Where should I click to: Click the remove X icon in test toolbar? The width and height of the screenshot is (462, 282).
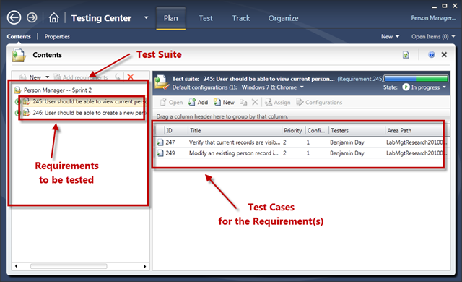pyautogui.click(x=255, y=103)
